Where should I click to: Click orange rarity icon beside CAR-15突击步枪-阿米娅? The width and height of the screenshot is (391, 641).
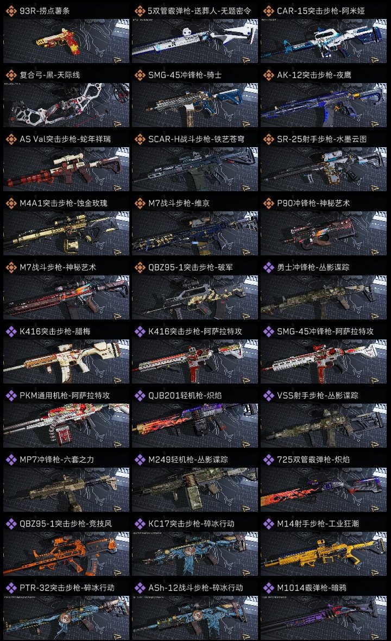(x=268, y=11)
